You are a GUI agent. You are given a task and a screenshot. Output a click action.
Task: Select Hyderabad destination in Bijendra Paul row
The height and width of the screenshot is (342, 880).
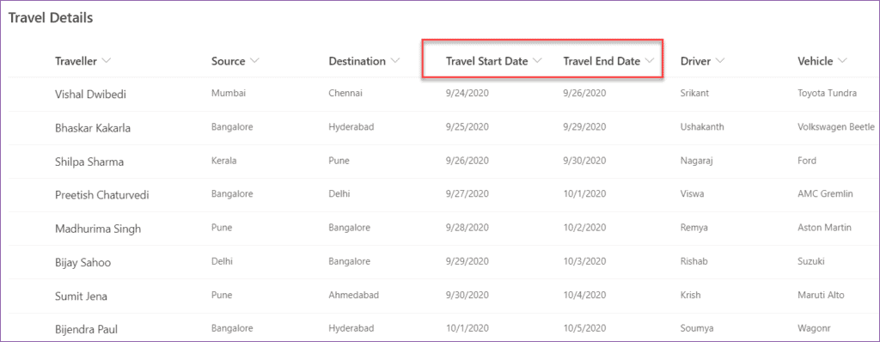[351, 328]
